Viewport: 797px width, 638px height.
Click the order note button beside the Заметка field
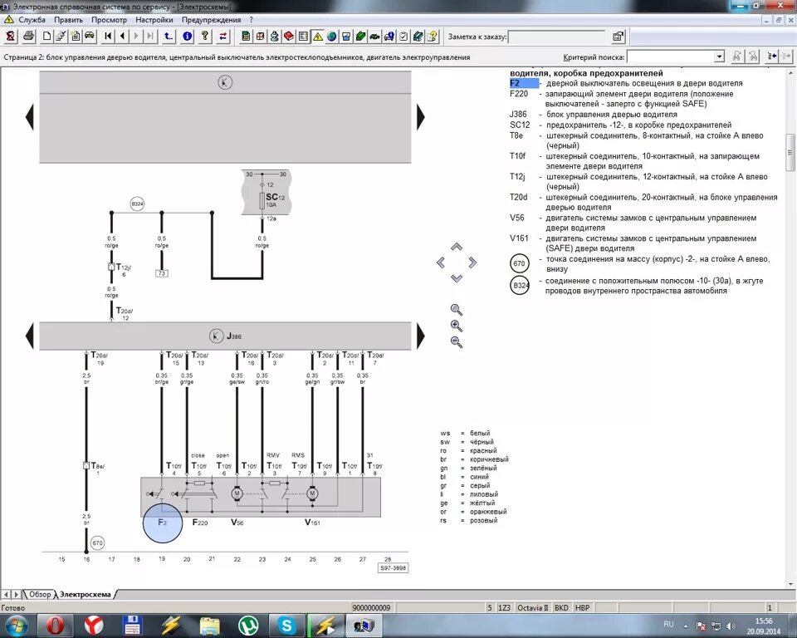point(618,36)
